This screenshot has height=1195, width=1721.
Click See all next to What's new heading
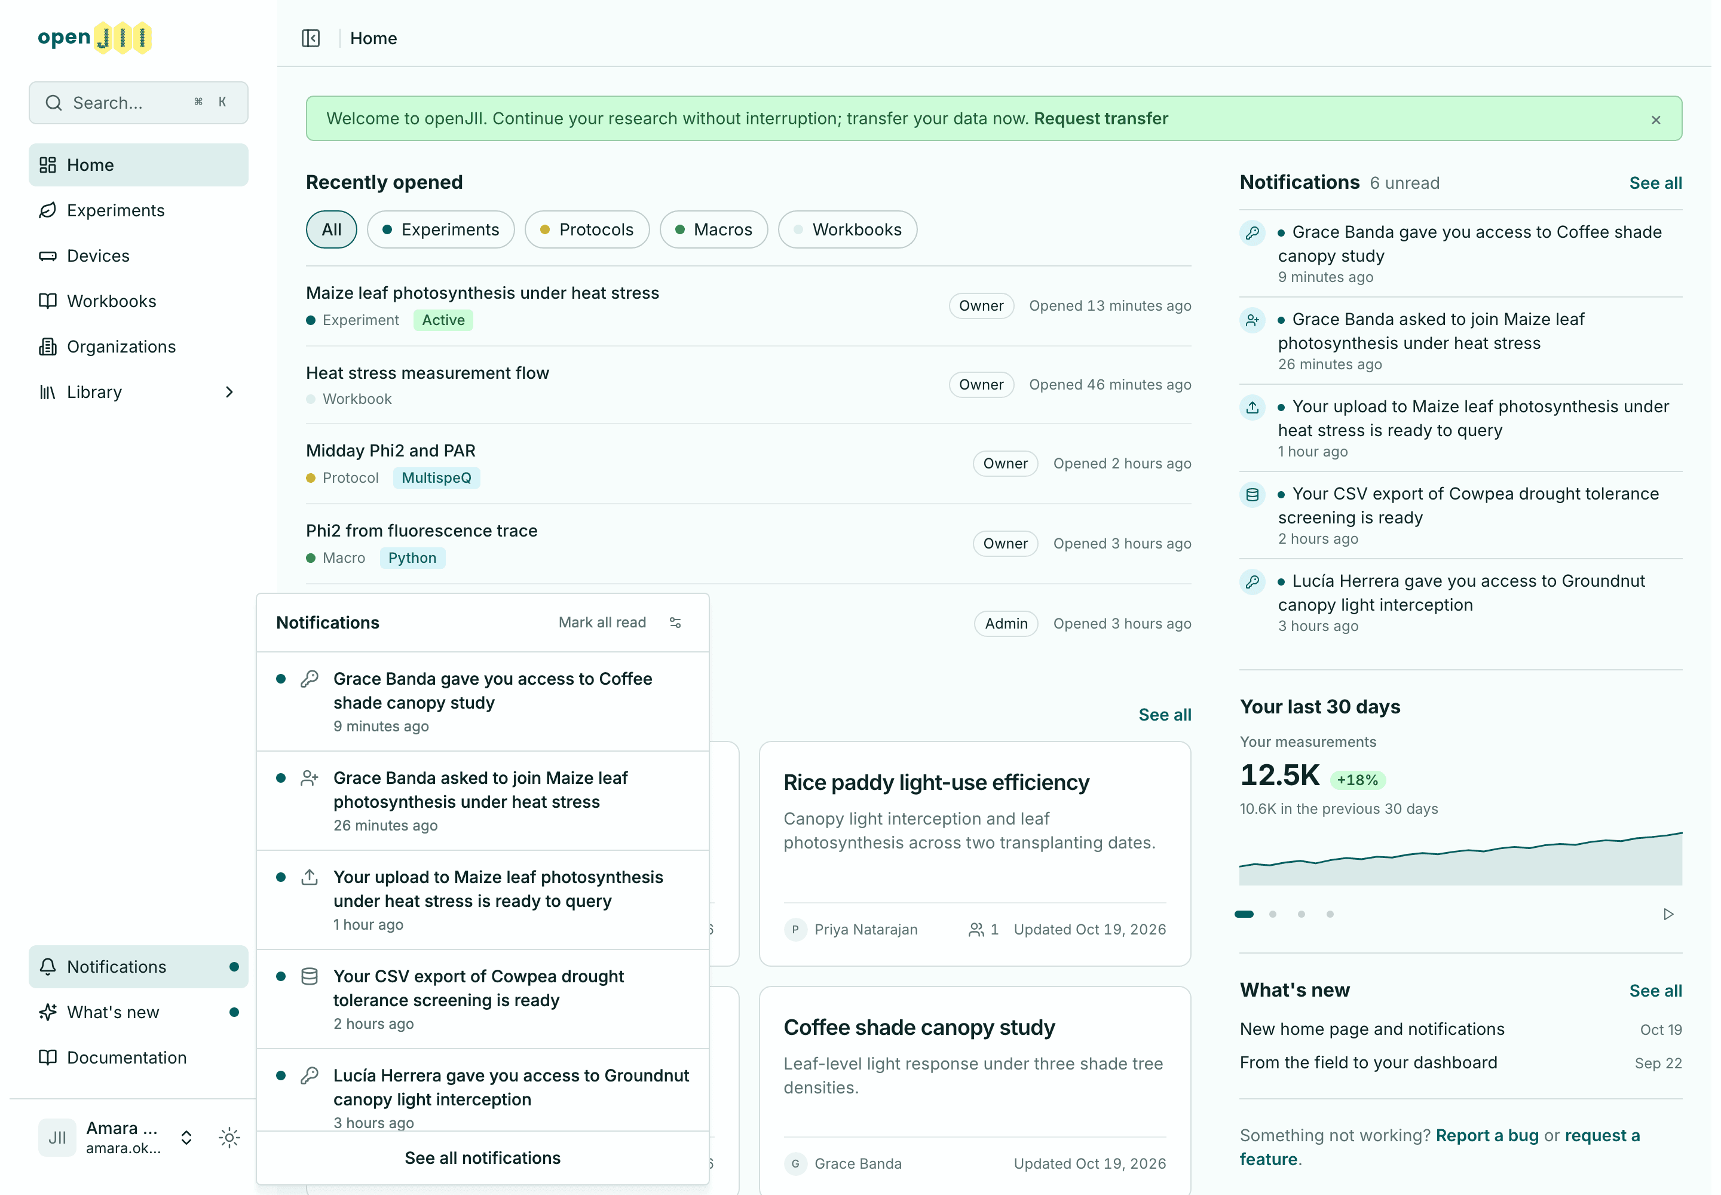pyautogui.click(x=1655, y=991)
